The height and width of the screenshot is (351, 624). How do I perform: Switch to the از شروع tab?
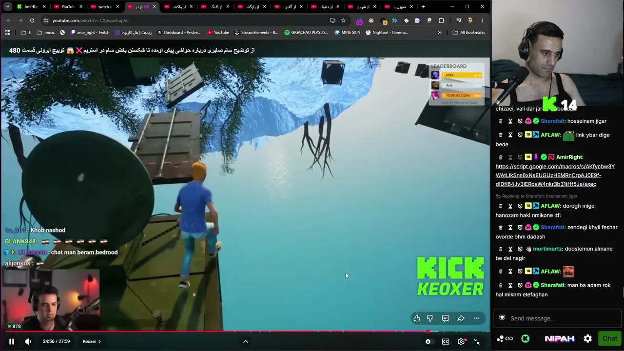pos(361,7)
